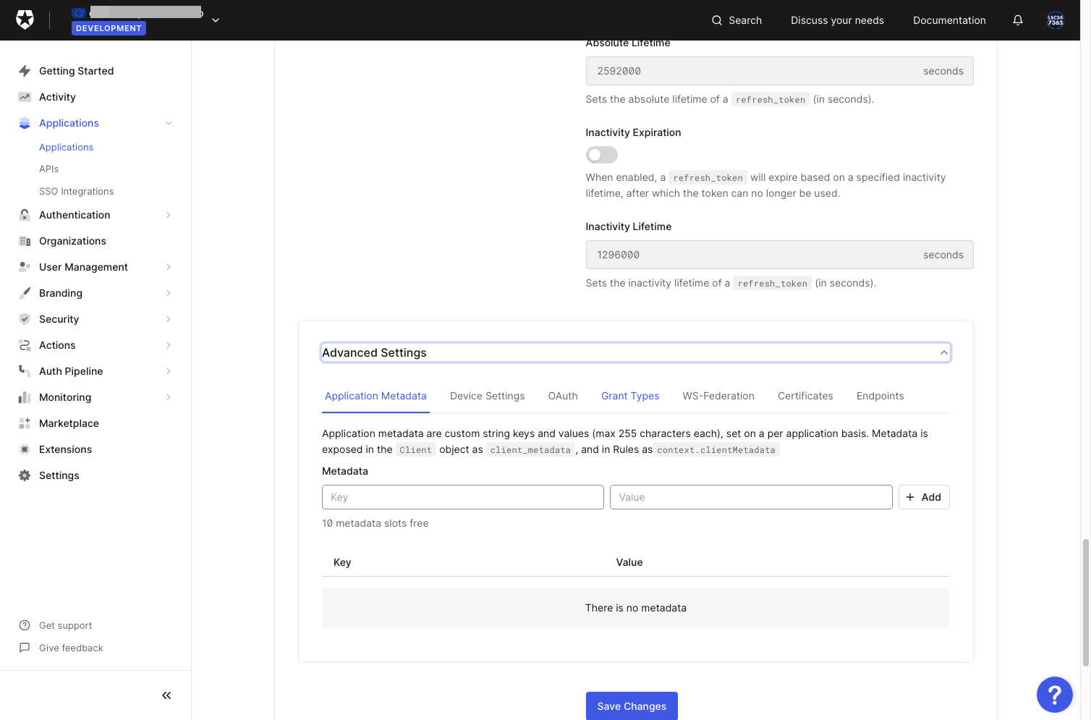The width and height of the screenshot is (1091, 720).
Task: Click the Give feedback link
Action: 71,648
